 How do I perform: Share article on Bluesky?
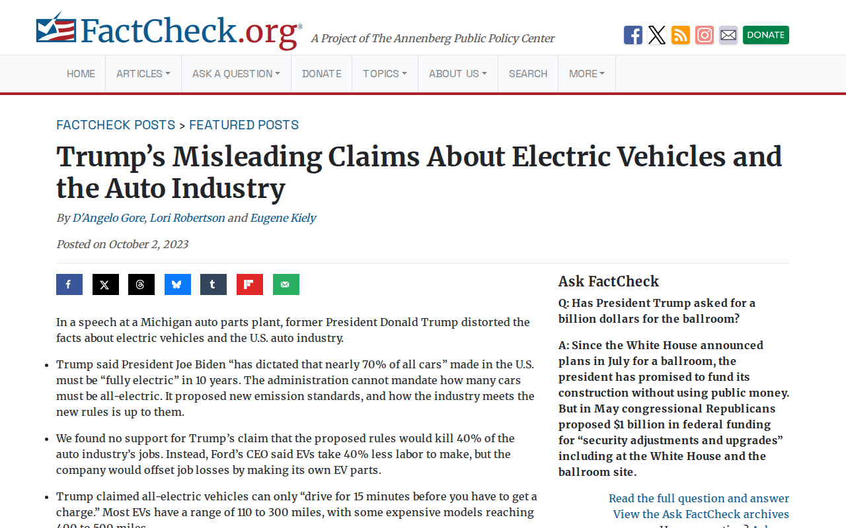(178, 284)
